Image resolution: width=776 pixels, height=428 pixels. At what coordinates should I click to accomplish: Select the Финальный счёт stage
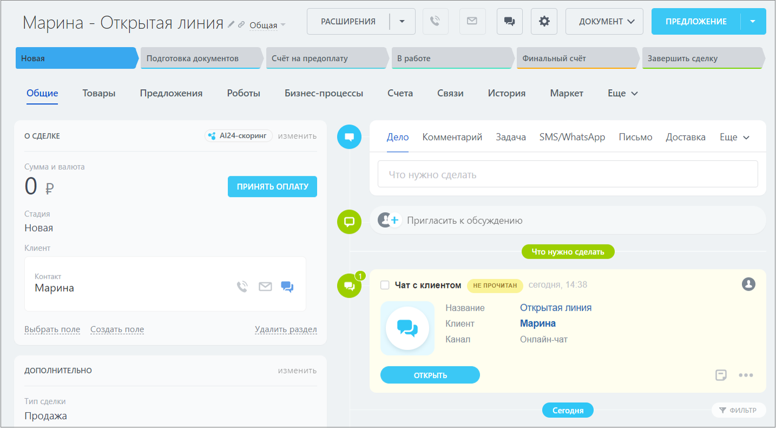coord(578,58)
